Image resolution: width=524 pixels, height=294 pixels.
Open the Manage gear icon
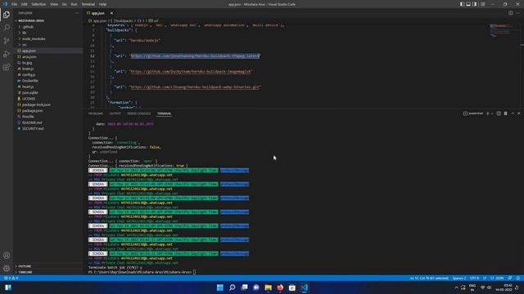click(x=7, y=269)
